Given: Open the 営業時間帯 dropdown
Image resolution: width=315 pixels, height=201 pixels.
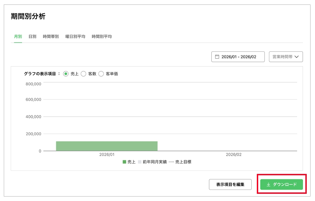Looking at the screenshot, I should point(286,57).
